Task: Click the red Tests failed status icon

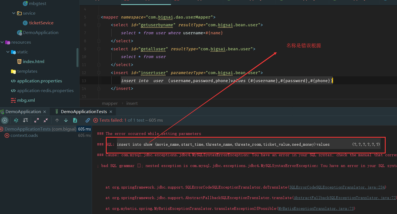Action: 96,120
